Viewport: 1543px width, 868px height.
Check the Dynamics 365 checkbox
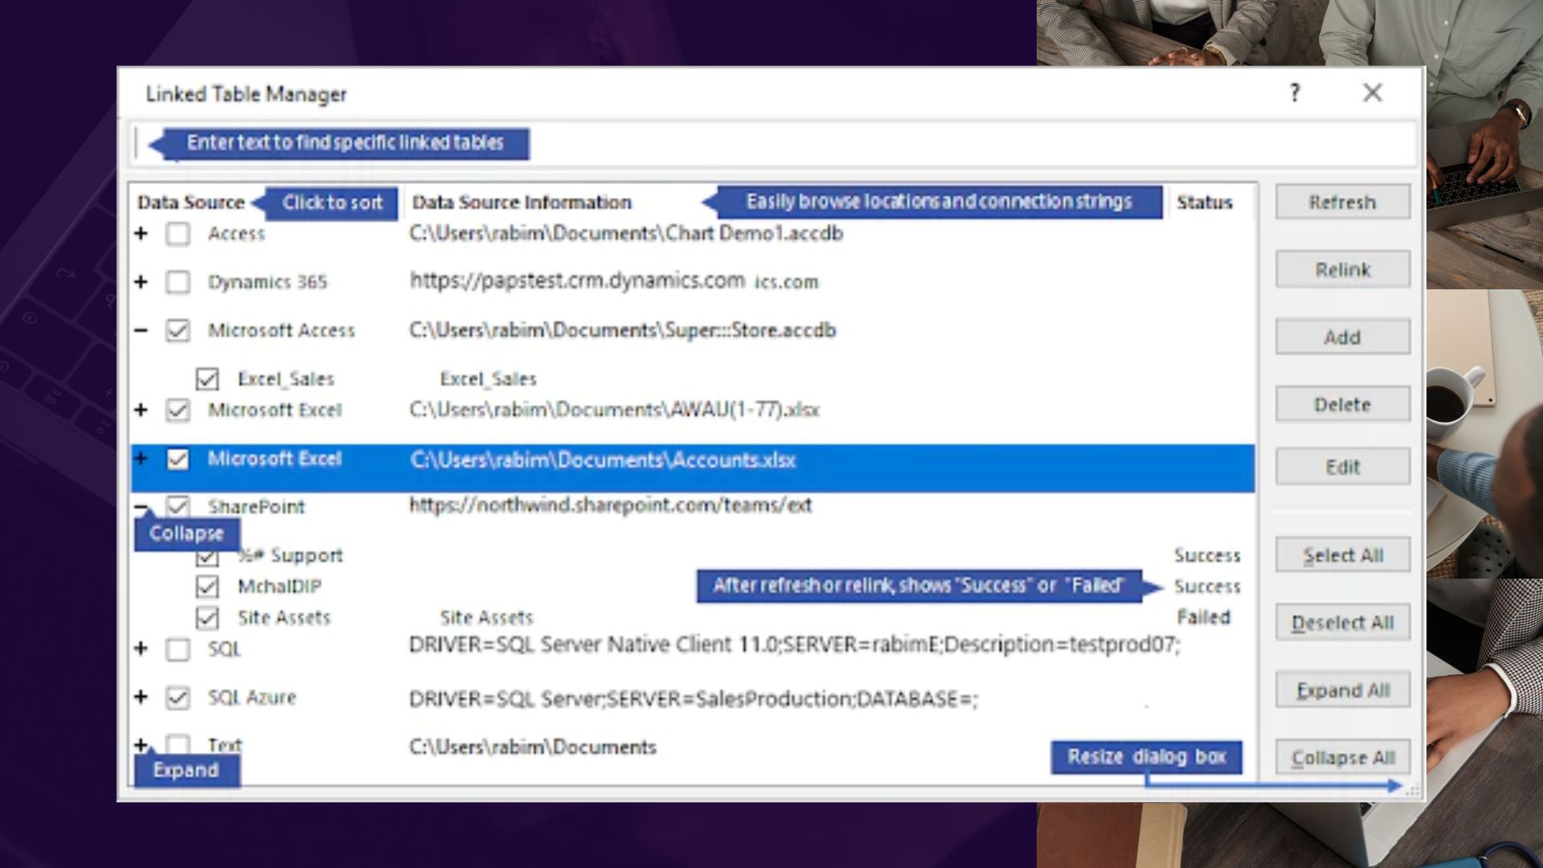178,282
